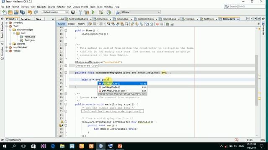Open the default config dropdown
This screenshot has width=268, height=150.
55,12
